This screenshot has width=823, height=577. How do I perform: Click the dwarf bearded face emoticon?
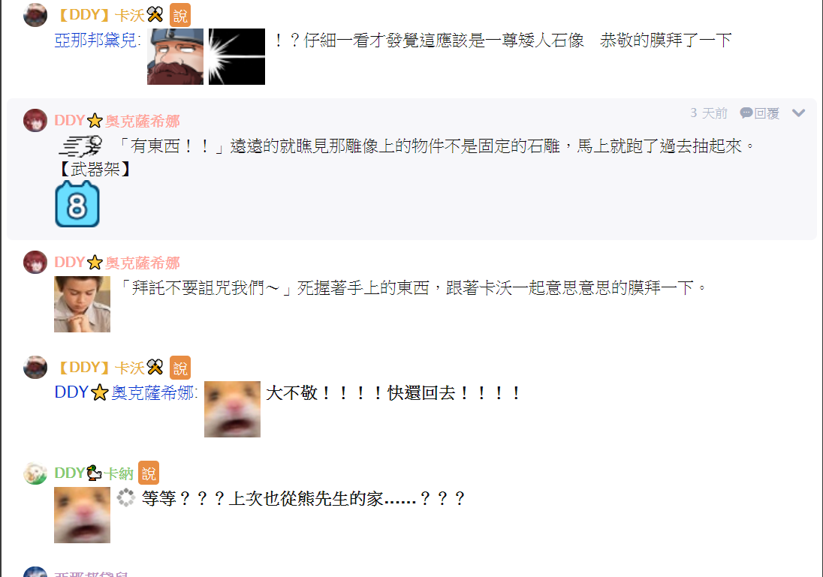click(x=175, y=57)
